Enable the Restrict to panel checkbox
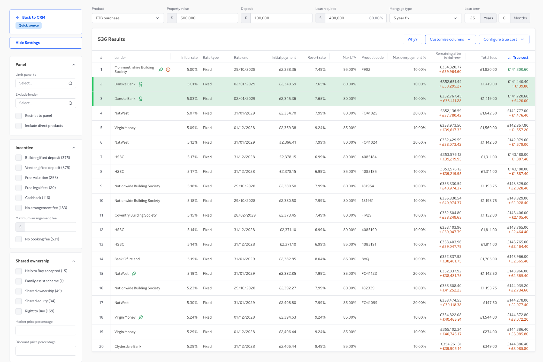Screen dimensions: 543x362 click(19, 116)
